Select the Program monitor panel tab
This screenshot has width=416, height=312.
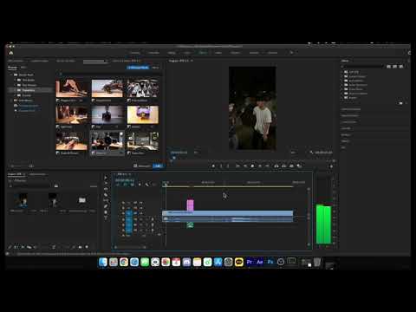click(179, 61)
